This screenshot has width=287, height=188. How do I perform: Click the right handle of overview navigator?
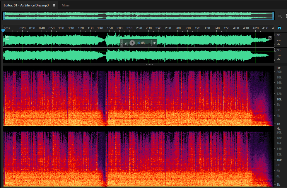pos(273,16)
